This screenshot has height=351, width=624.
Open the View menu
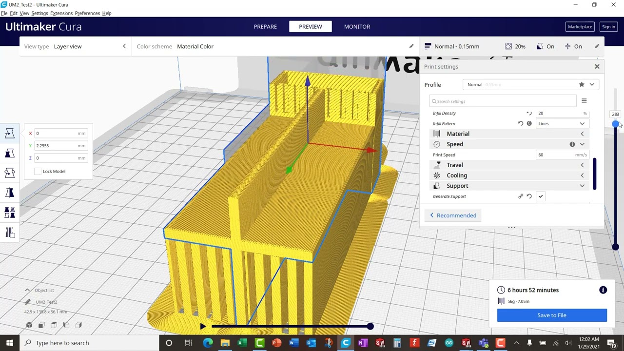point(24,13)
